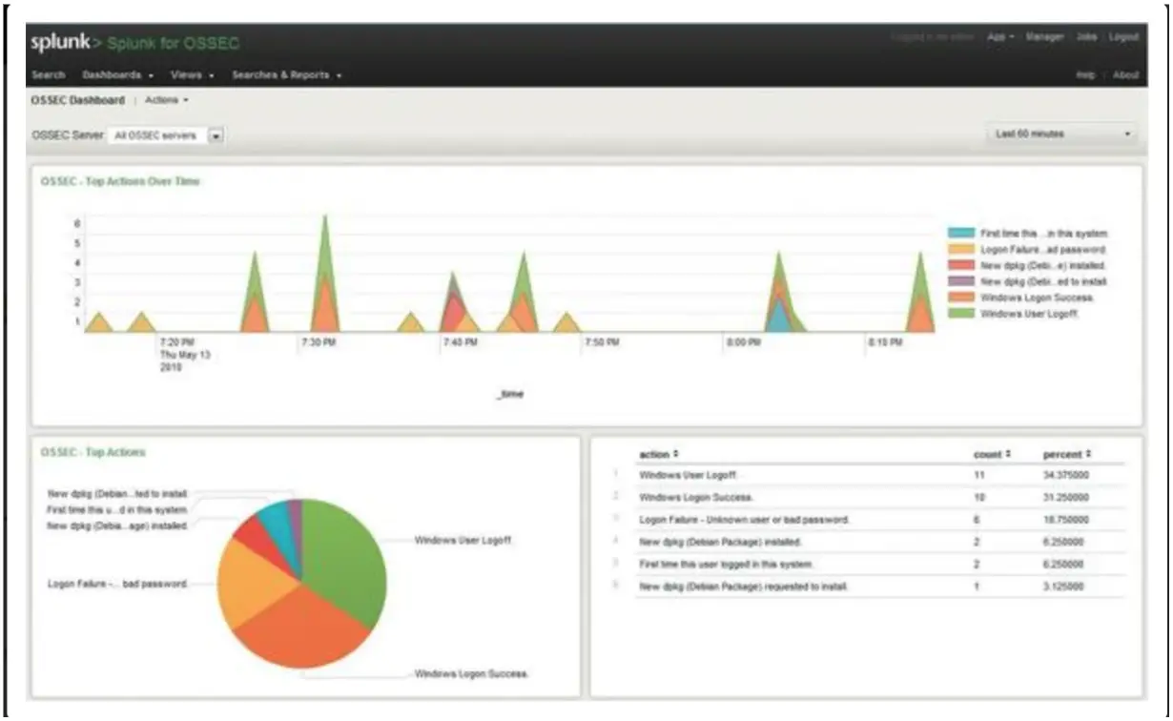This screenshot has width=1173, height=721.
Task: Click the percent value 34.375000
Action: pyautogui.click(x=1066, y=474)
